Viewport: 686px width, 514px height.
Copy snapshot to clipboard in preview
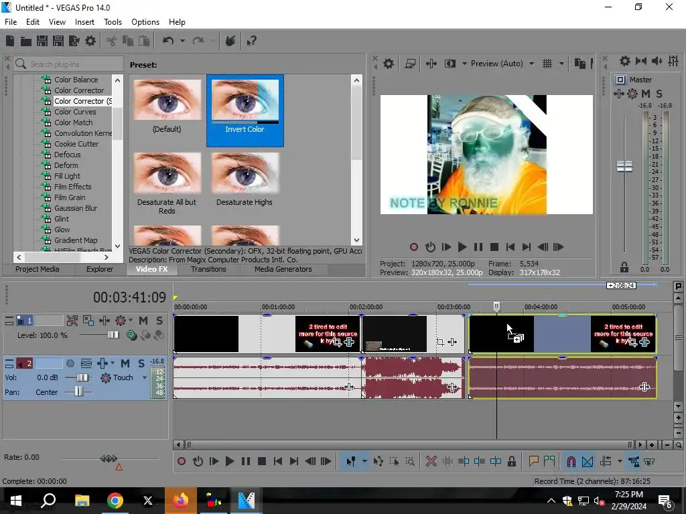579,64
